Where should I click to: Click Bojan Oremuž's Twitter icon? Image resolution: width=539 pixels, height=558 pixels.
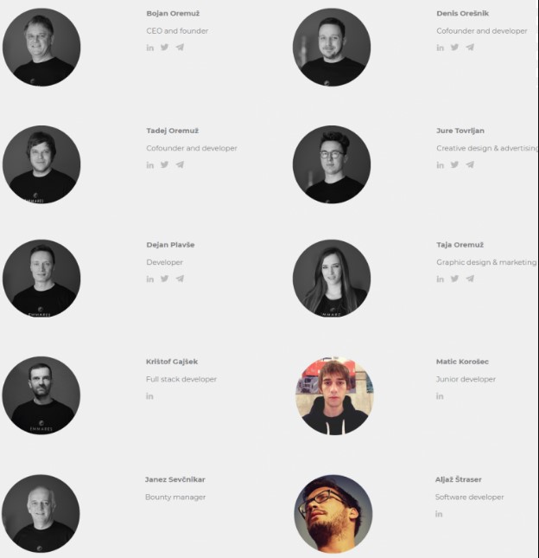[164, 47]
